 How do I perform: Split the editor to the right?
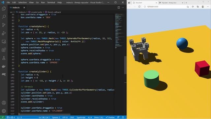(119, 8)
